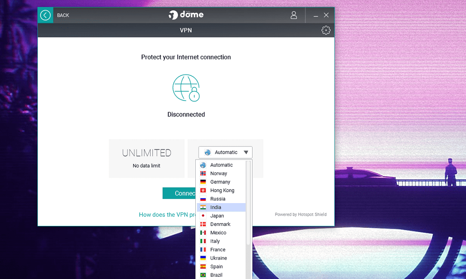Choose Germany as VPN location

click(x=221, y=182)
